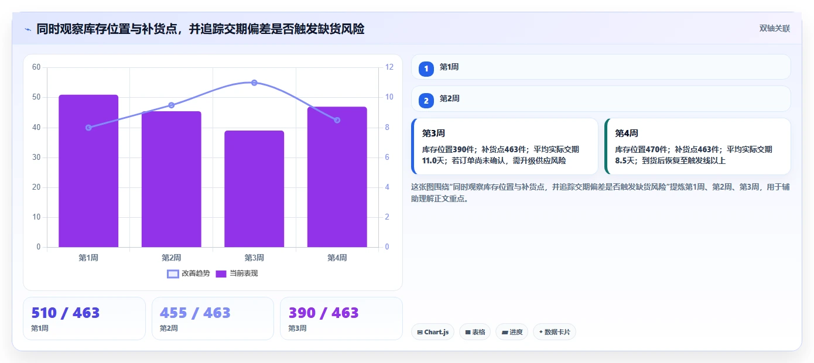Expand step 1 第1周 accordion row

[x=601, y=67]
